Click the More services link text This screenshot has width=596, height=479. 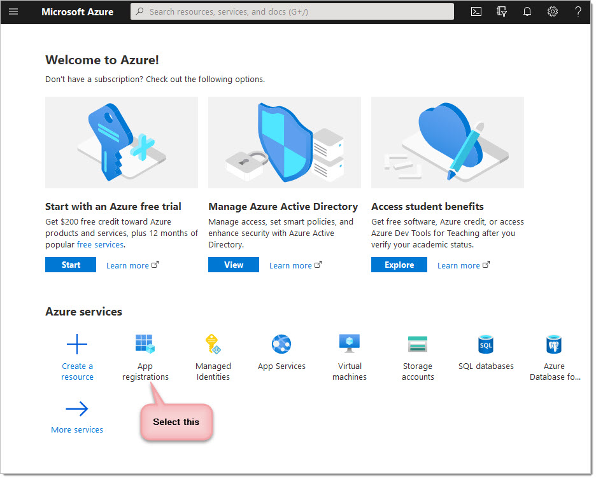pyautogui.click(x=77, y=429)
